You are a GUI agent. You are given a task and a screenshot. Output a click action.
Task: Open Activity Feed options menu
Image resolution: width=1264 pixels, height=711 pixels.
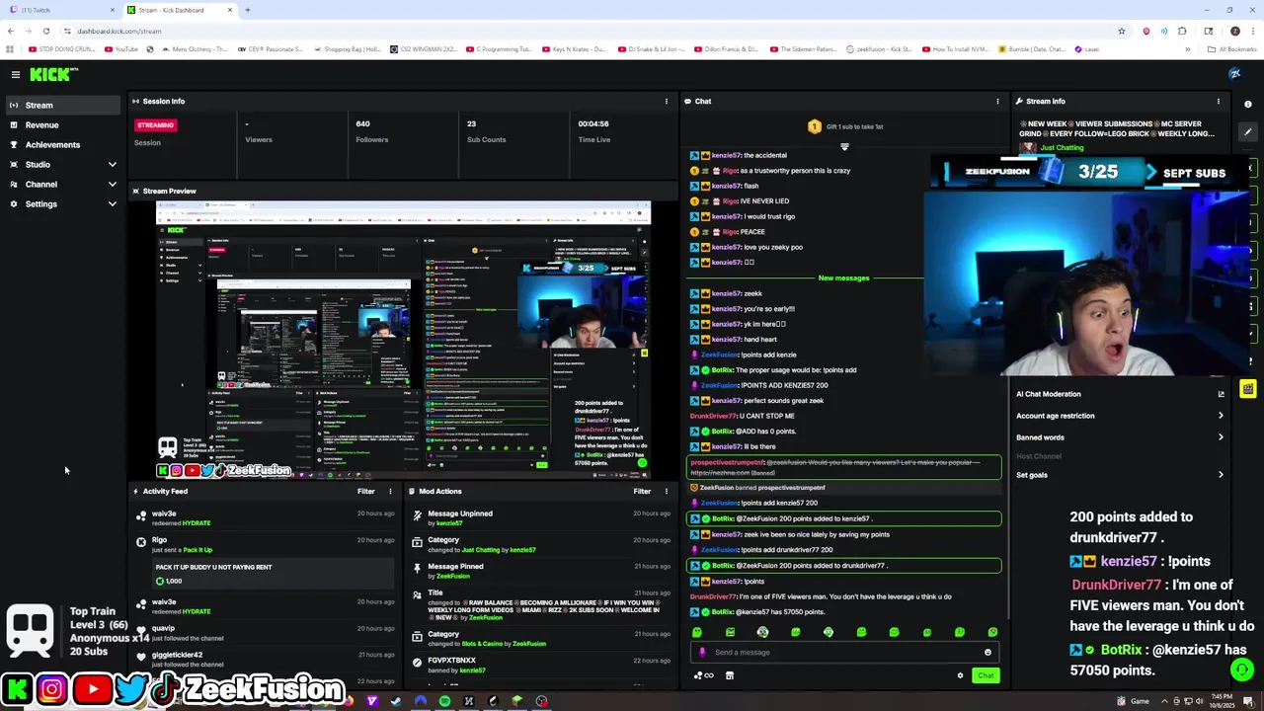pos(389,491)
